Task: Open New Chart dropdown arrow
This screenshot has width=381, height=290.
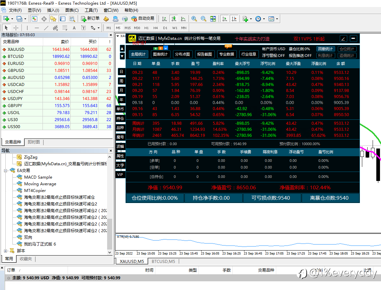Action: click(x=12, y=19)
